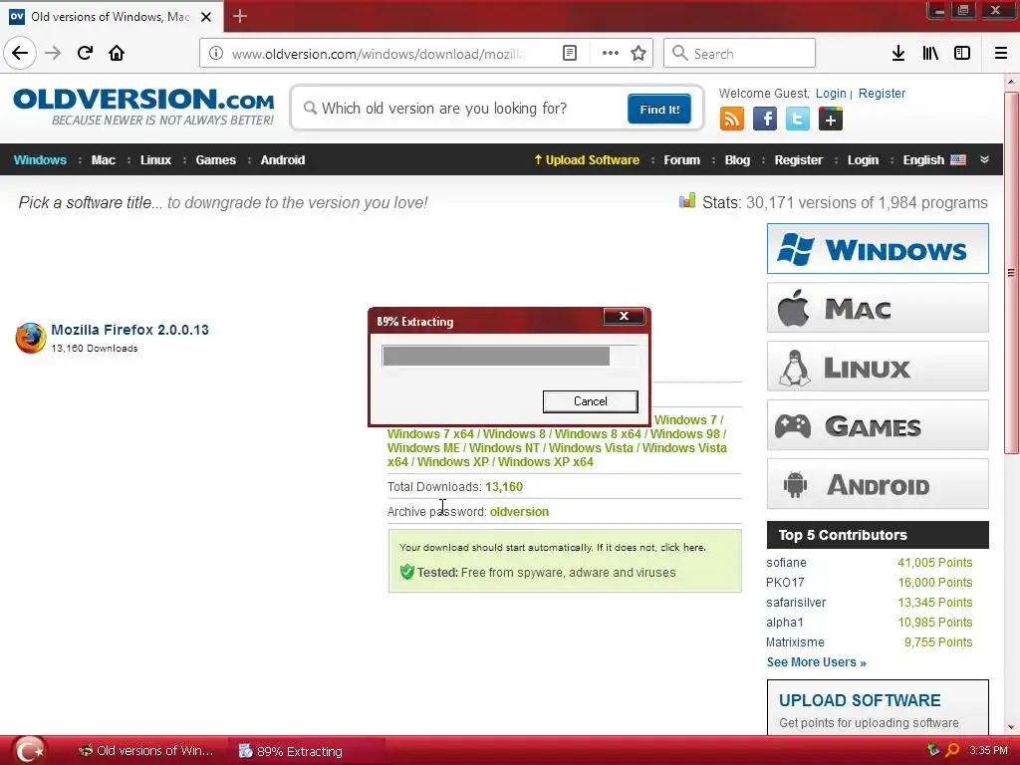Open the Firefox hamburger menu
Image resolution: width=1020 pixels, height=765 pixels.
[x=1000, y=54]
